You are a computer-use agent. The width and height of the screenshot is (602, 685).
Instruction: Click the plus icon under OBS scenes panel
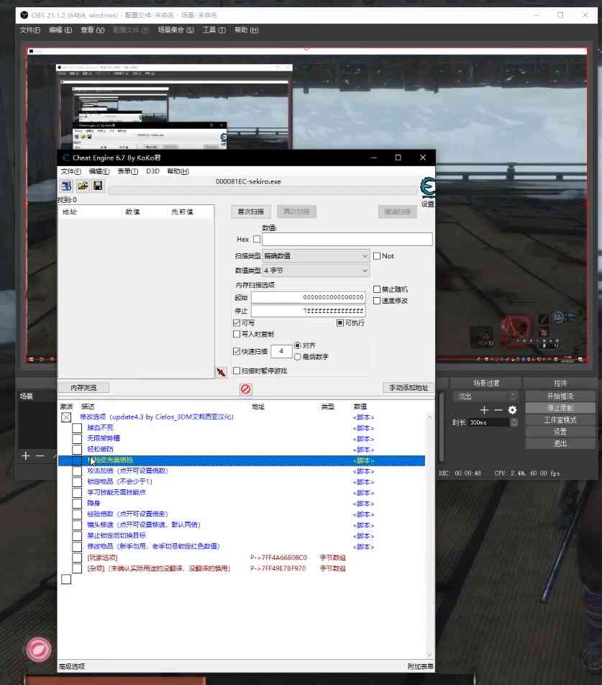coord(26,456)
